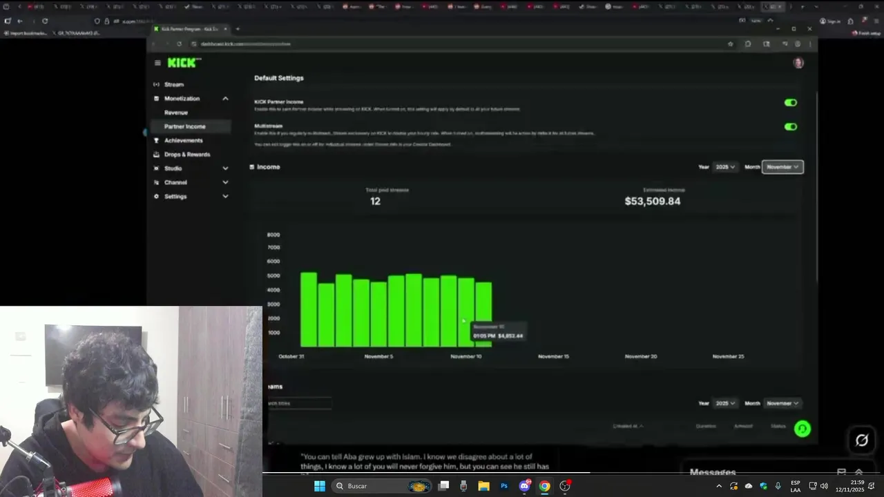This screenshot has height=497, width=884.
Task: Open Discord from the taskbar
Action: pos(524,486)
